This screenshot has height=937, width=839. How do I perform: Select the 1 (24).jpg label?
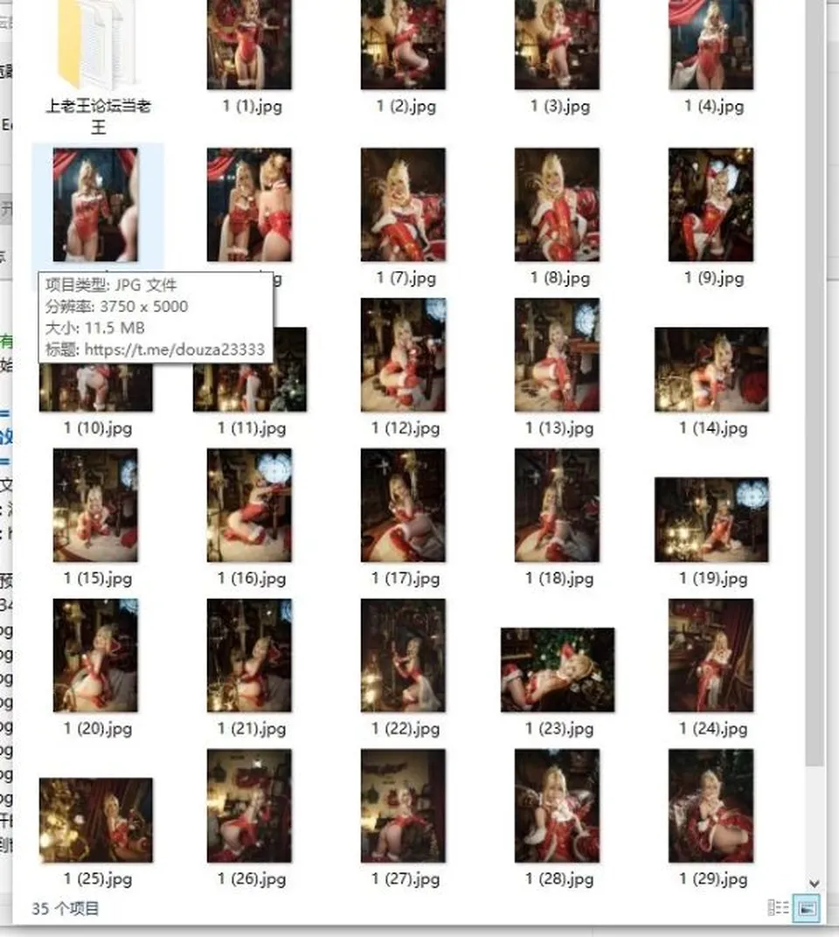coord(713,728)
